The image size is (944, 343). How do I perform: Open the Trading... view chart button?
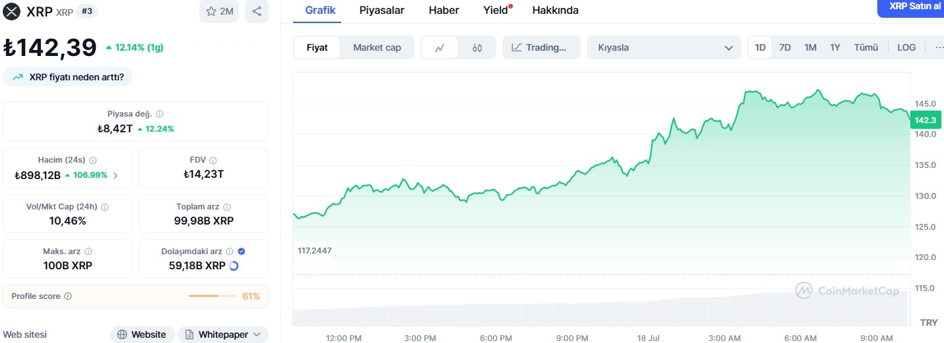coord(541,47)
